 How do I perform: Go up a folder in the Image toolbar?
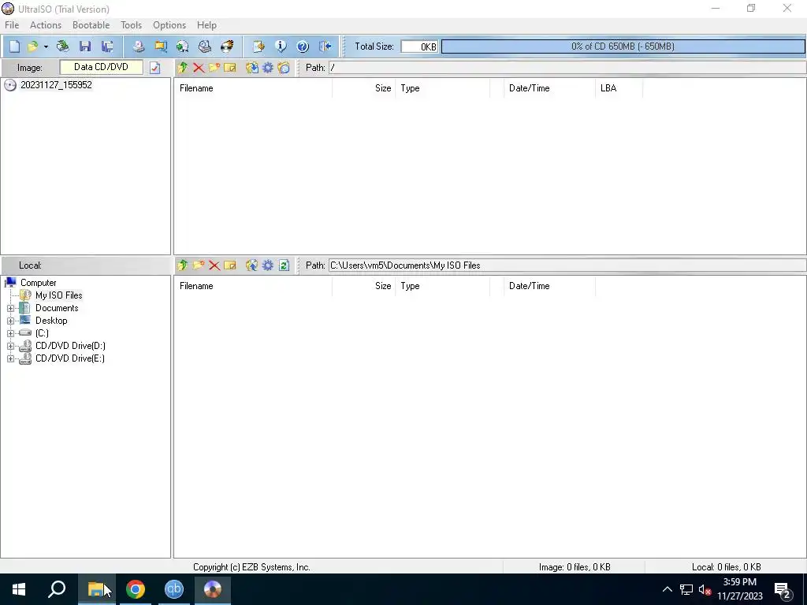[x=183, y=68]
